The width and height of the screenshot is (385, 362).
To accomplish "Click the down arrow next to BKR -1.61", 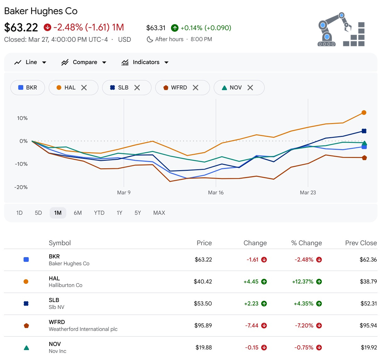I will [x=264, y=260].
